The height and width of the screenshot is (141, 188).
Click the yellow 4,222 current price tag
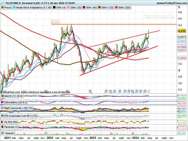[x=182, y=31]
